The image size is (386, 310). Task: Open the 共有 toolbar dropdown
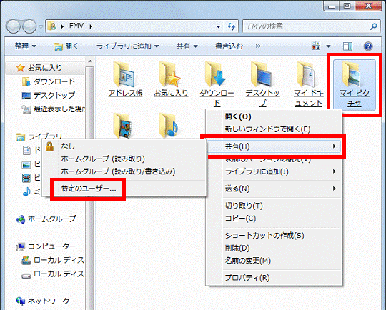(x=187, y=46)
